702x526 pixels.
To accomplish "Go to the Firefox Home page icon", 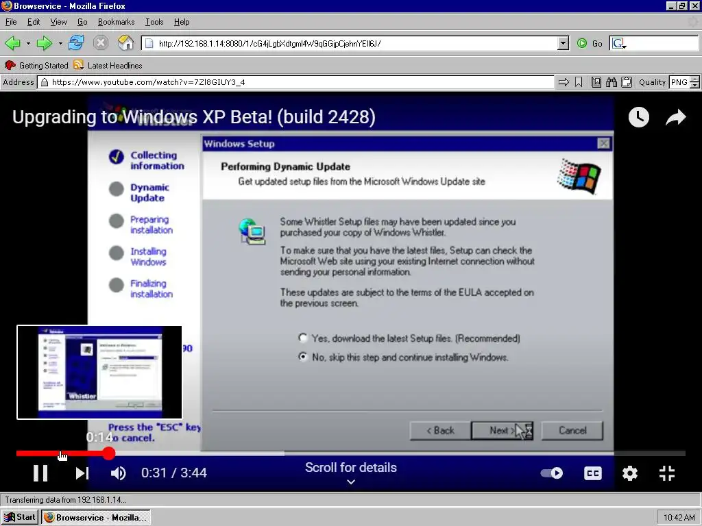I will pyautogui.click(x=126, y=43).
